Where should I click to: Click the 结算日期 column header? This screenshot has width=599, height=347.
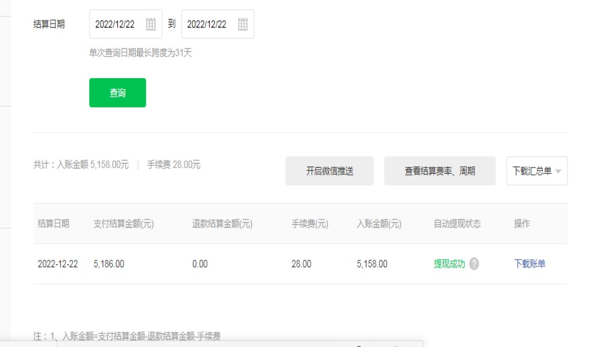click(53, 224)
